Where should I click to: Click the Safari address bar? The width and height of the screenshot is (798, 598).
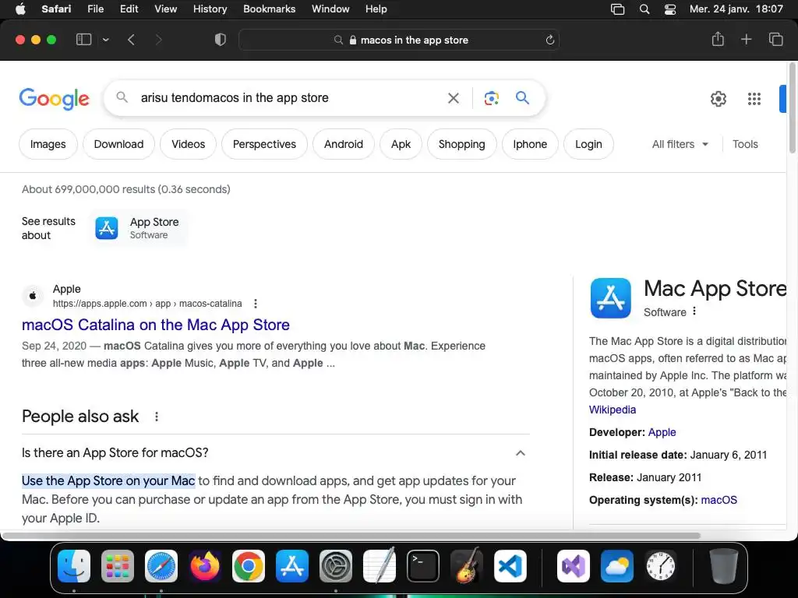point(399,40)
